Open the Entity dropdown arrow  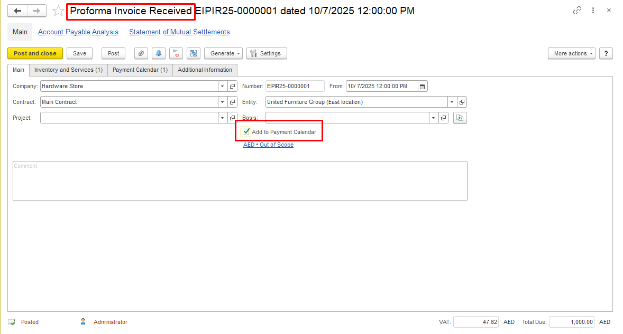(x=452, y=102)
